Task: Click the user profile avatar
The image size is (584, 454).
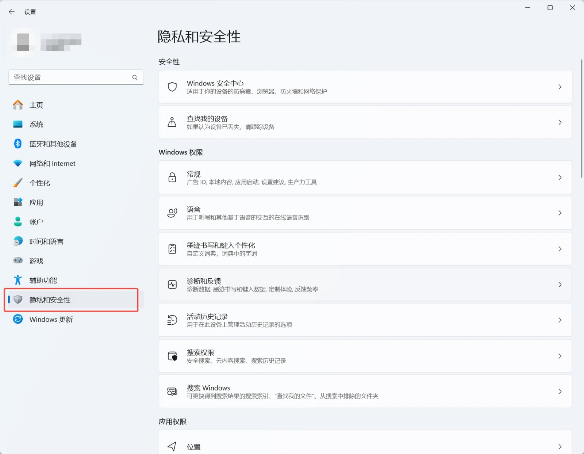Action: coord(23,42)
